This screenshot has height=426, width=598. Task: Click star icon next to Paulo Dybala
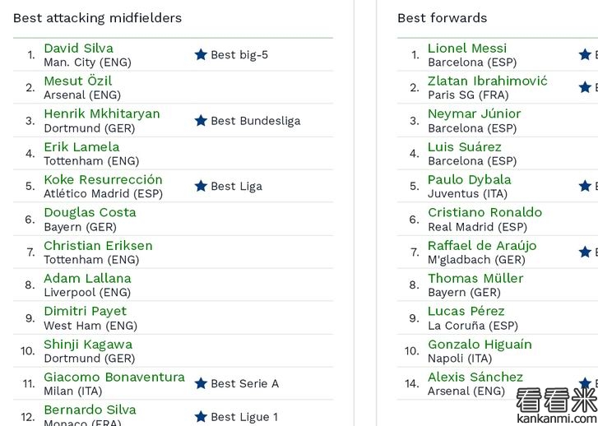coord(585,186)
